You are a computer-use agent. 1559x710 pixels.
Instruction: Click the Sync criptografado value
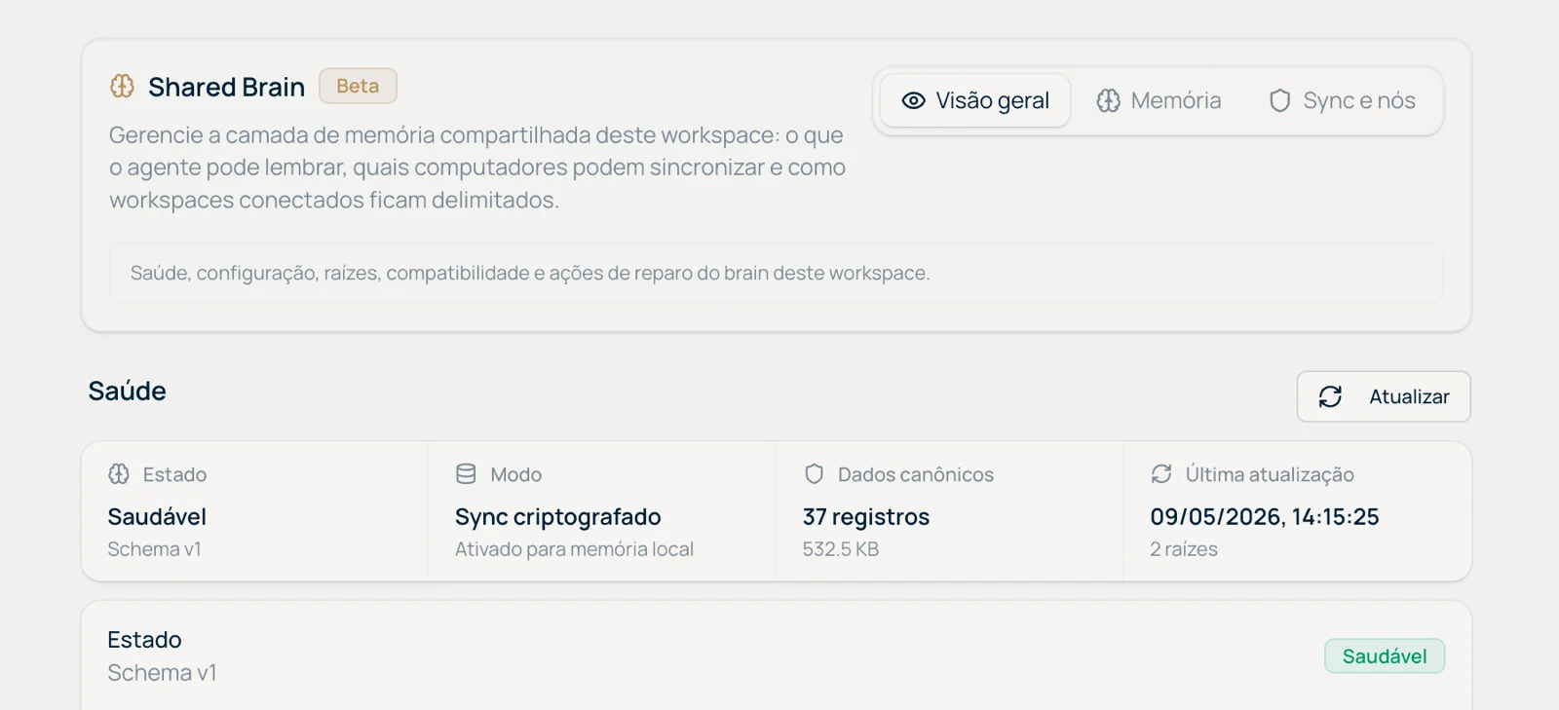pos(558,517)
